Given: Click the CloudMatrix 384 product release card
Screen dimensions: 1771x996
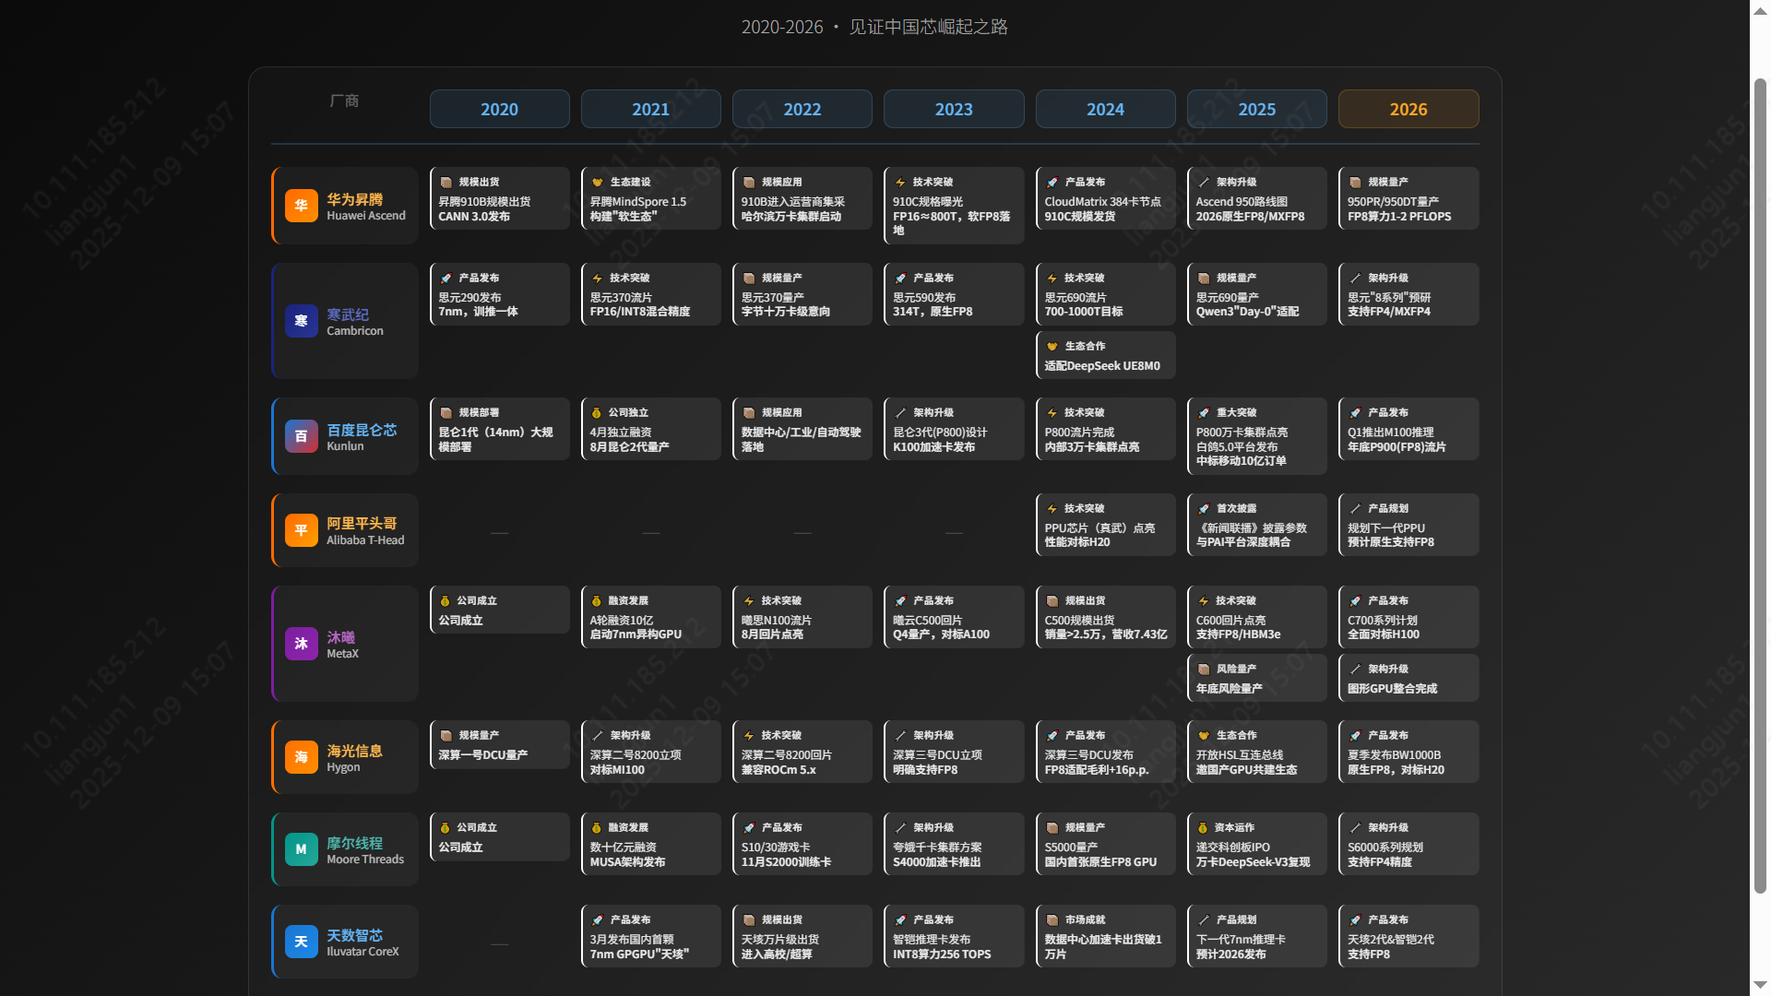Looking at the screenshot, I should [1105, 198].
